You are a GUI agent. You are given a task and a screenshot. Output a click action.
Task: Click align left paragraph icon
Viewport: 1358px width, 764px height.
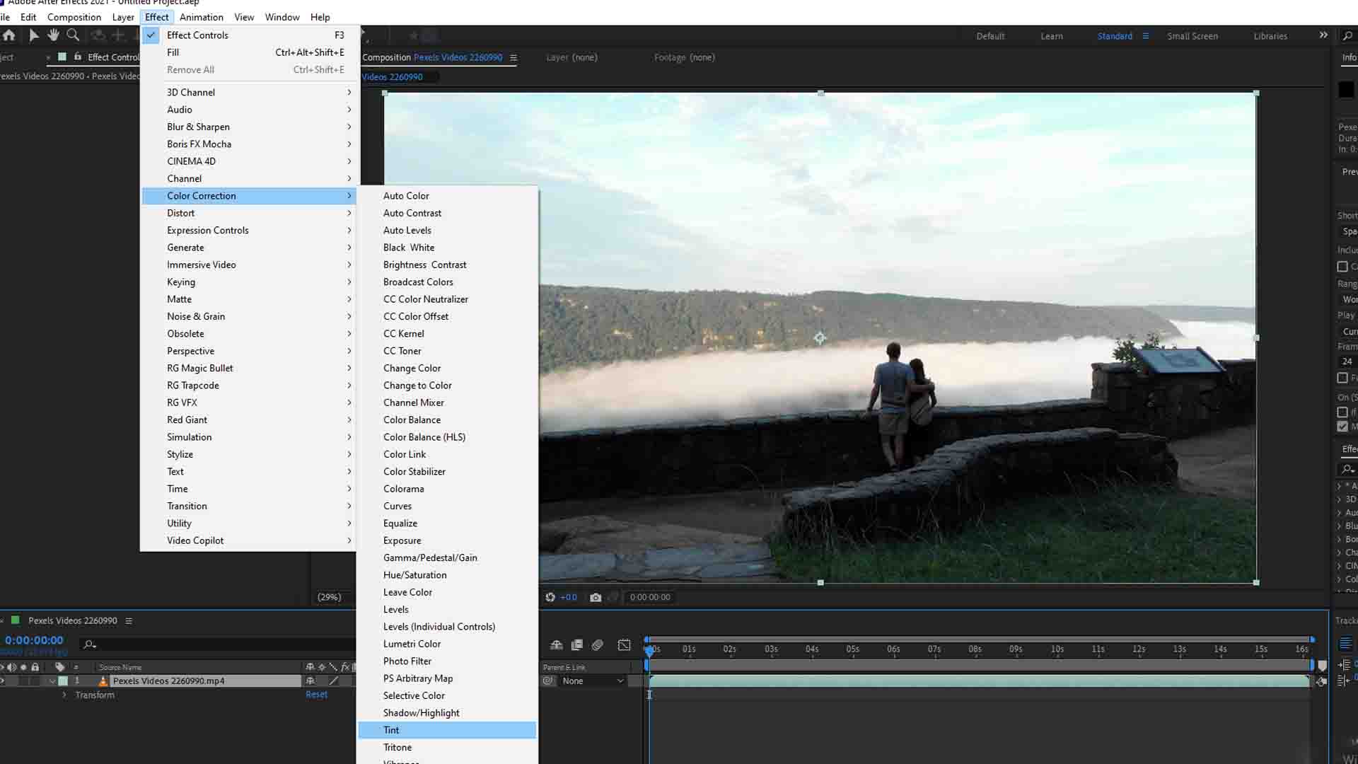pyautogui.click(x=1345, y=644)
